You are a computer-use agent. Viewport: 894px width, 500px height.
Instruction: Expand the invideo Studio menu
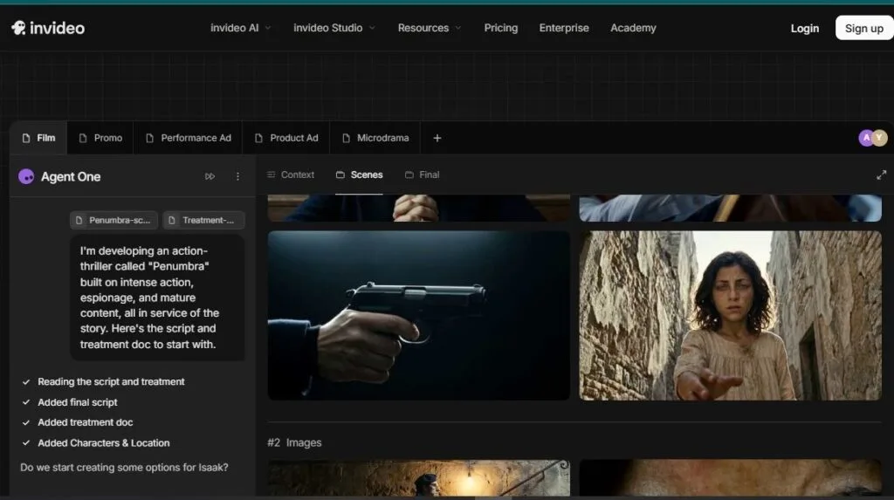(334, 28)
